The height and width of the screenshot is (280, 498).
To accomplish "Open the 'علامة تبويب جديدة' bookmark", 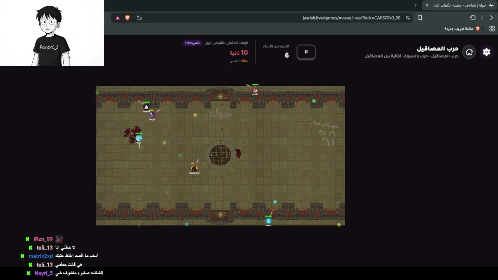I will [x=462, y=29].
